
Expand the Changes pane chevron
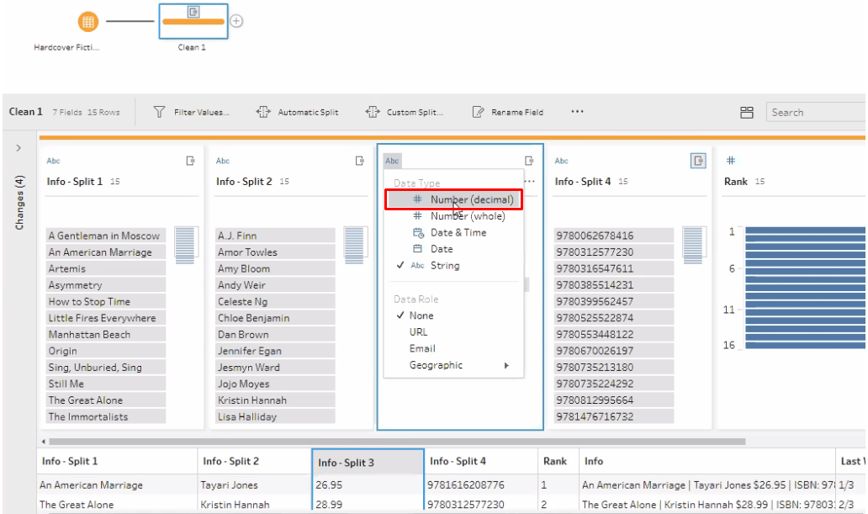(x=19, y=148)
